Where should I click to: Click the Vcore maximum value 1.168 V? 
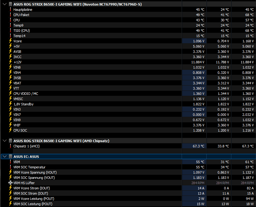(248, 41)
